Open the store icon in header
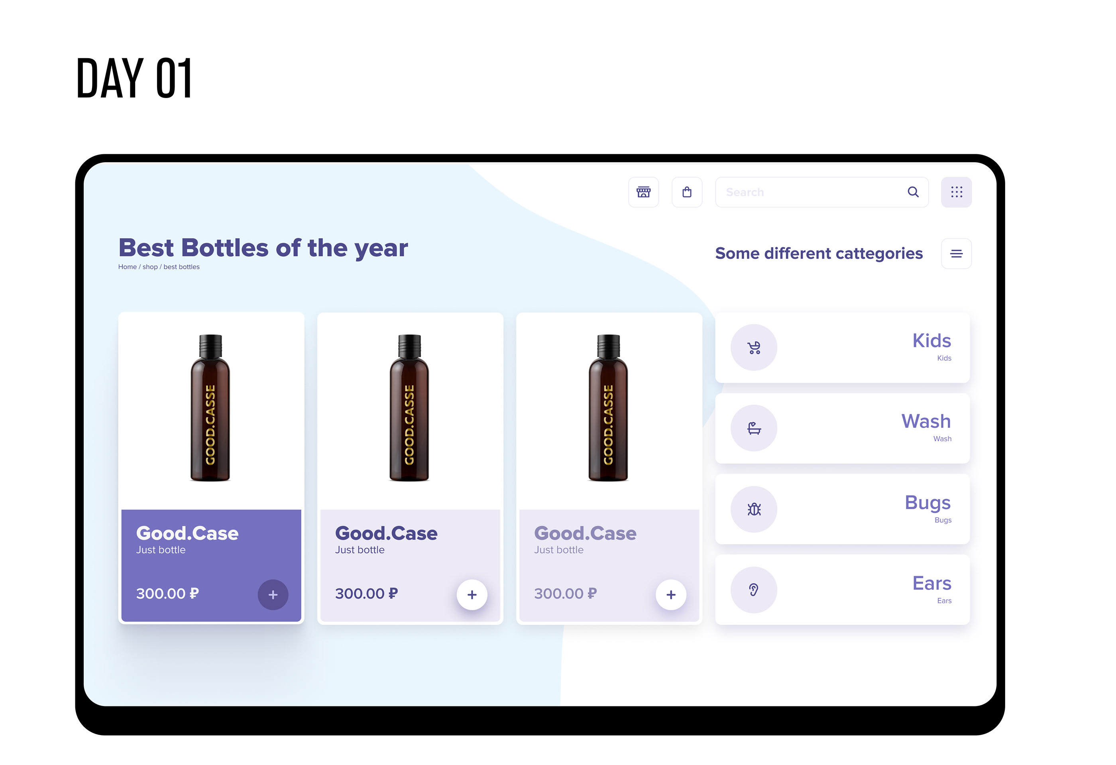The height and width of the screenshot is (765, 1116). [643, 192]
